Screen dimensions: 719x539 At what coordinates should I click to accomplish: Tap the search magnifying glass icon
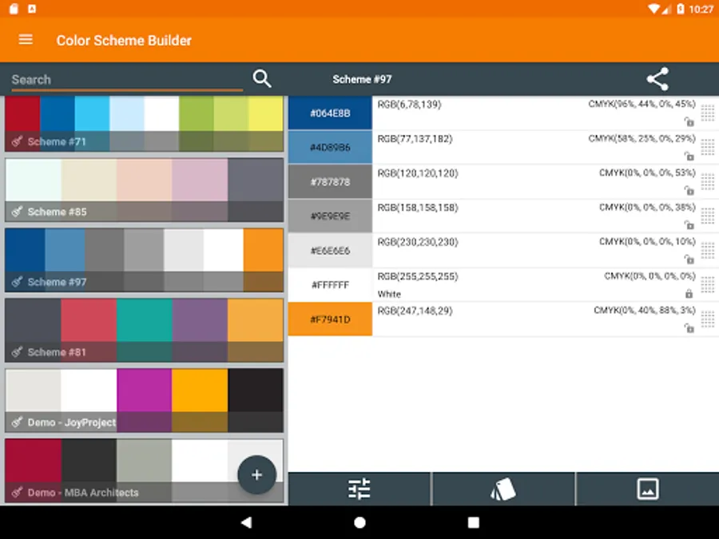point(262,79)
